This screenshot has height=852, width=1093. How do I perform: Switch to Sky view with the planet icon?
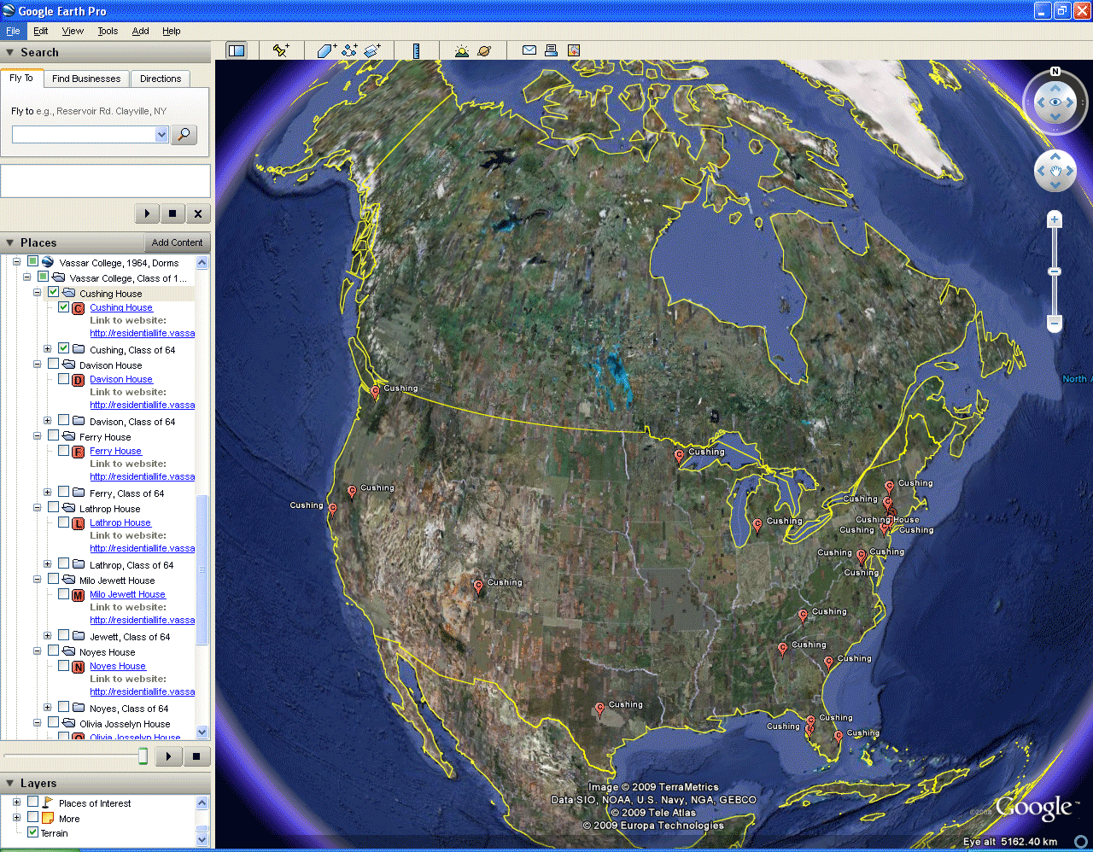[x=484, y=51]
